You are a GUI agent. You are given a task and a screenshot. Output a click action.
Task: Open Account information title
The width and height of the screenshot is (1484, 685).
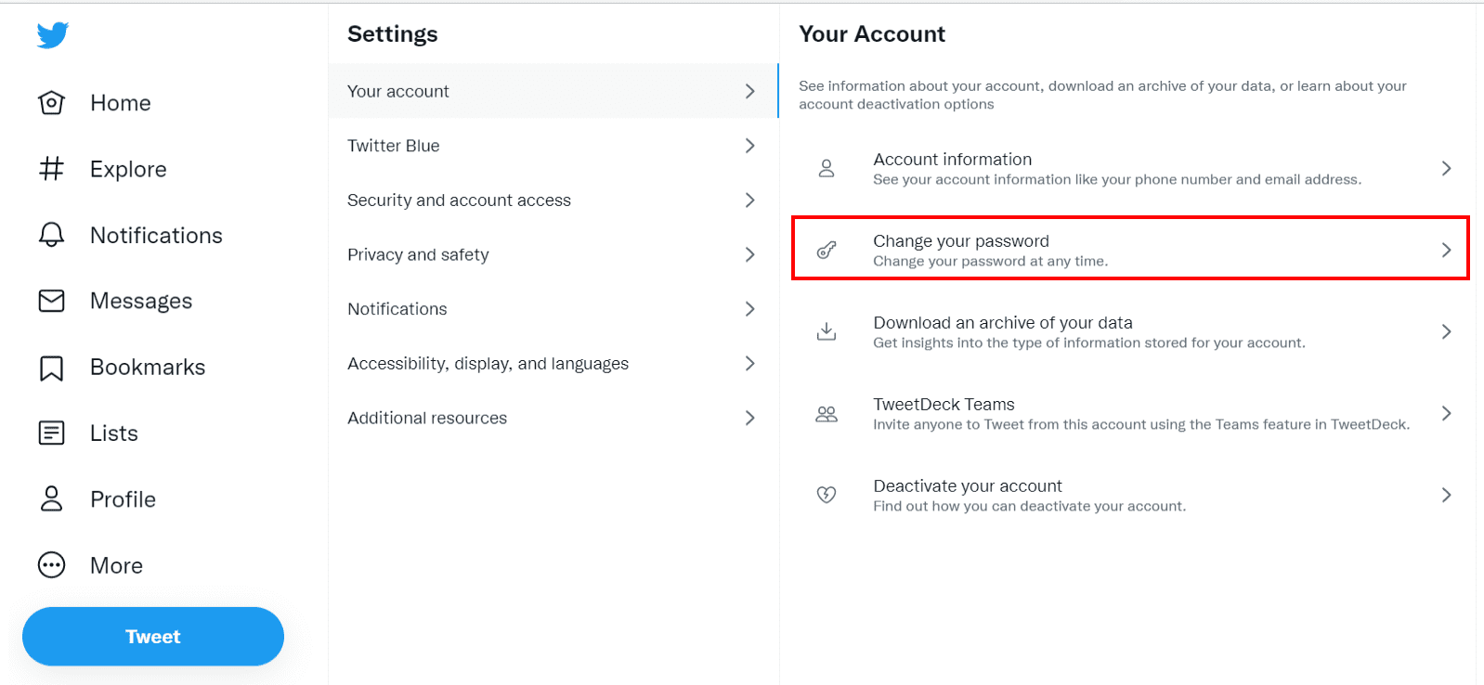952,160
